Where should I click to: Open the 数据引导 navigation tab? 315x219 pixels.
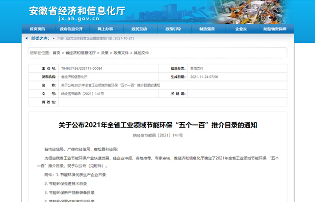tap(173, 29)
